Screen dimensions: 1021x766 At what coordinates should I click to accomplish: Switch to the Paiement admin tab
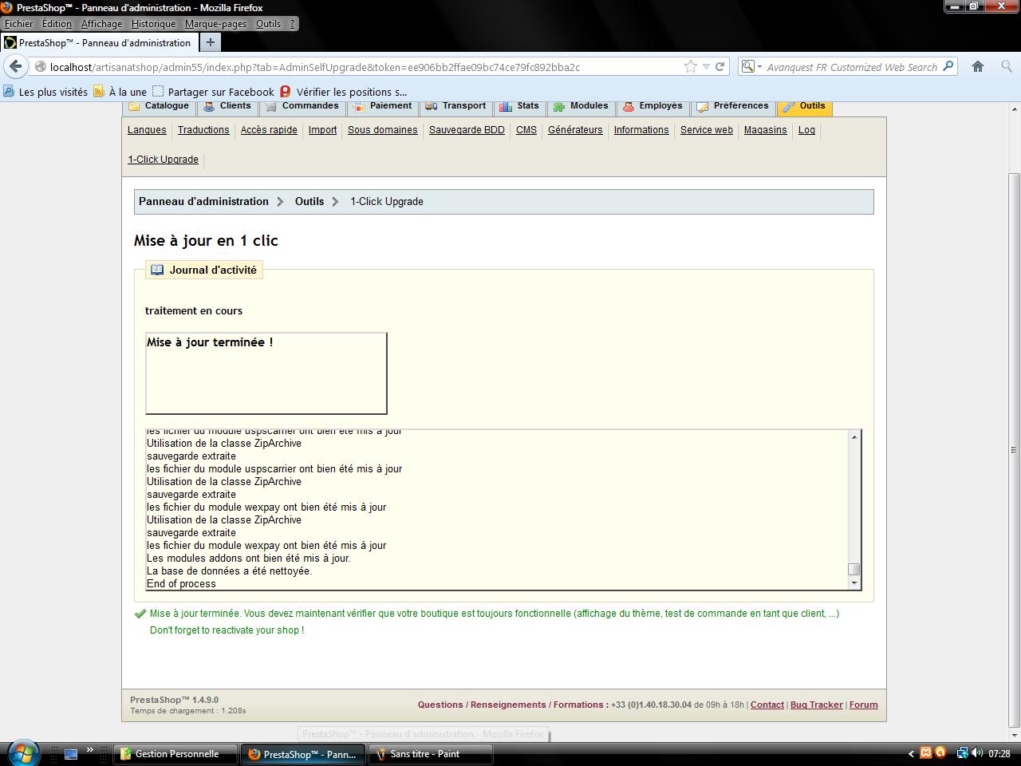pos(382,107)
